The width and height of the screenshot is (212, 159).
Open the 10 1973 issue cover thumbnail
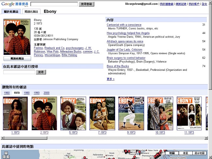click(x=160, y=113)
